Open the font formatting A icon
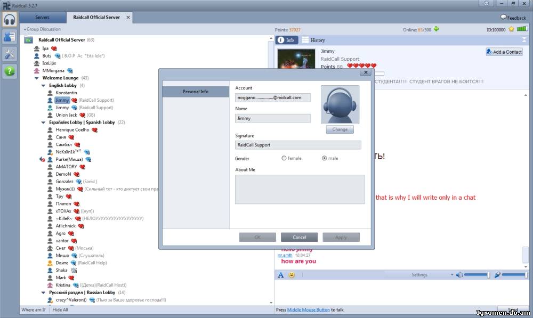 point(281,275)
